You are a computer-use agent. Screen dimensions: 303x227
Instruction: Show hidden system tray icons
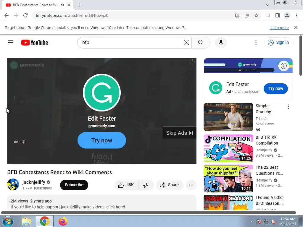click(x=252, y=221)
